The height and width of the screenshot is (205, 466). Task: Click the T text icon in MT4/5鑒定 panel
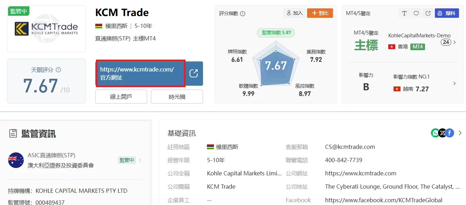point(404,13)
